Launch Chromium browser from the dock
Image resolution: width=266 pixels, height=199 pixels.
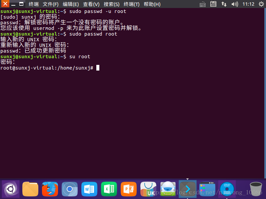(x=70, y=189)
